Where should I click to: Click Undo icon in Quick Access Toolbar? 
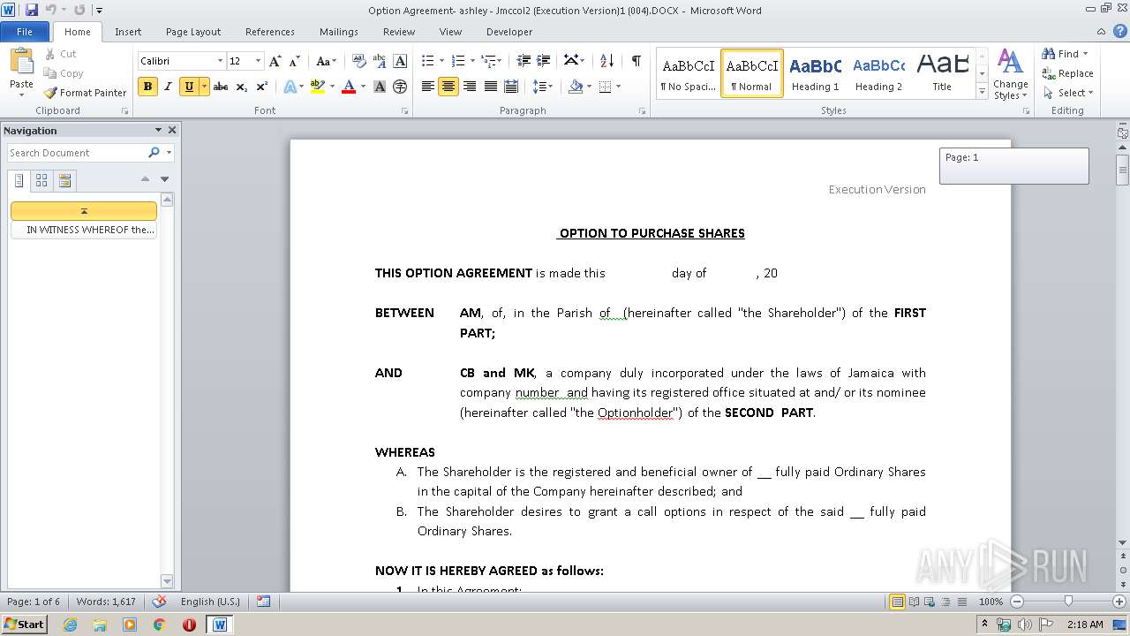coord(51,10)
